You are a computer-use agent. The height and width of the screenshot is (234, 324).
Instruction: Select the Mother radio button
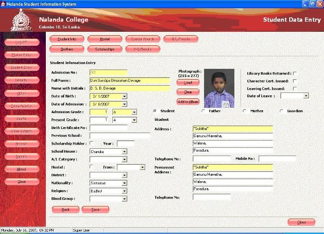tap(244, 111)
